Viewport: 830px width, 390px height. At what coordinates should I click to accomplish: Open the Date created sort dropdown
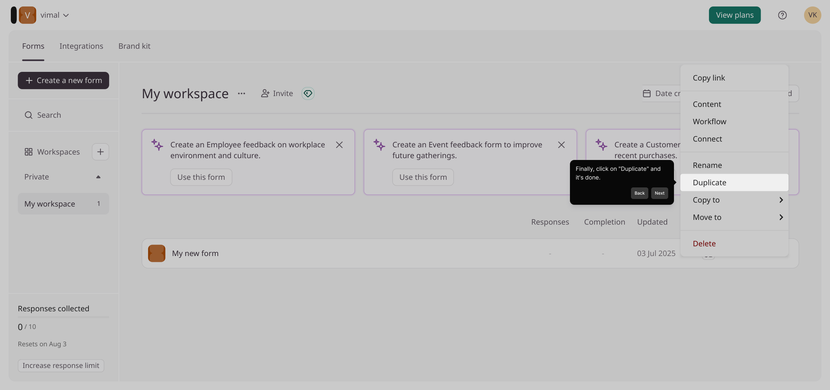(662, 94)
